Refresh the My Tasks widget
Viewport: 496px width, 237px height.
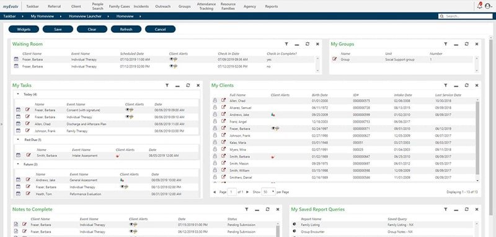point(188,85)
